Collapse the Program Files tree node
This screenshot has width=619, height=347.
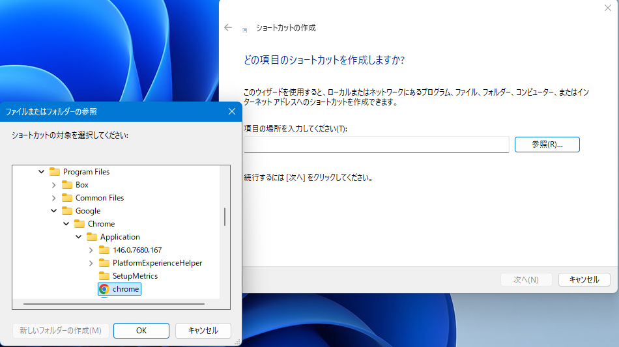click(42, 172)
